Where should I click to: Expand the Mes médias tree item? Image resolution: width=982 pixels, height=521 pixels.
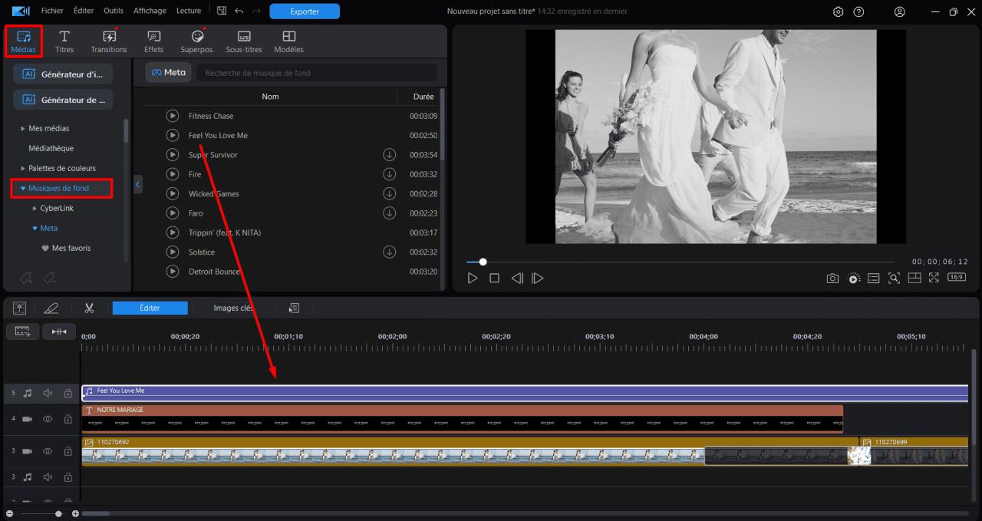22,128
